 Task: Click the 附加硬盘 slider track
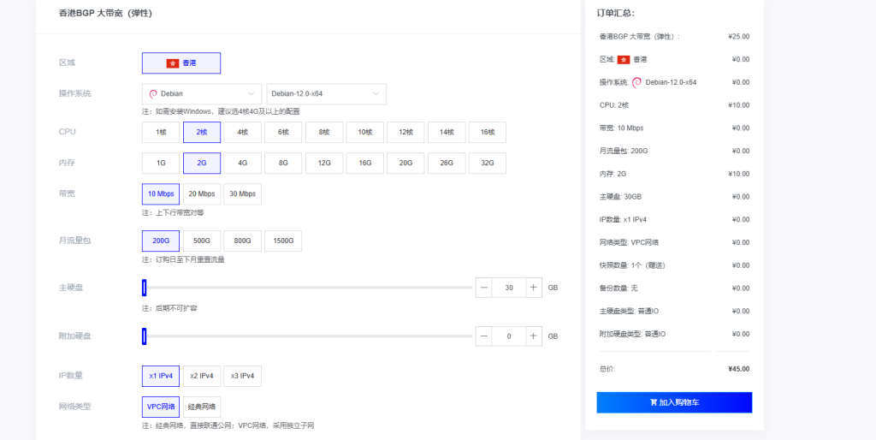308,336
